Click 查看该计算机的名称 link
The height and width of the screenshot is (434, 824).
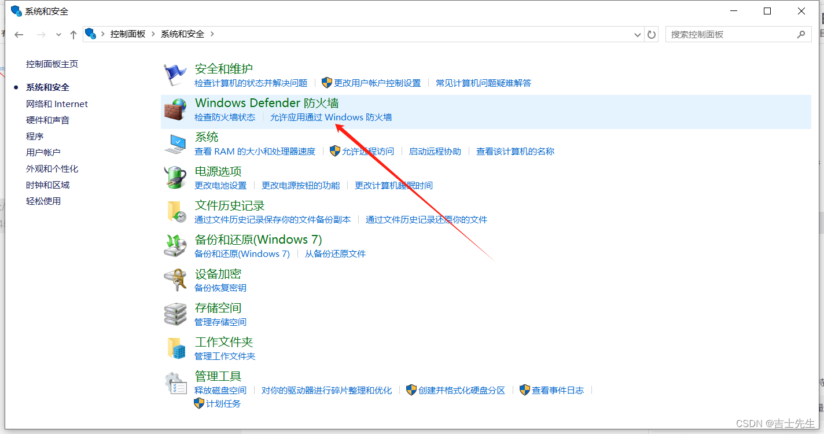click(516, 151)
